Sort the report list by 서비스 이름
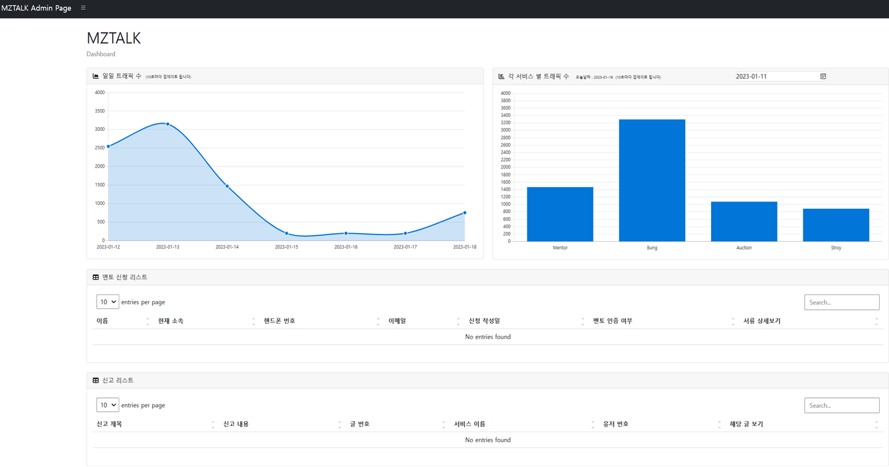The width and height of the screenshot is (889, 467). point(524,424)
